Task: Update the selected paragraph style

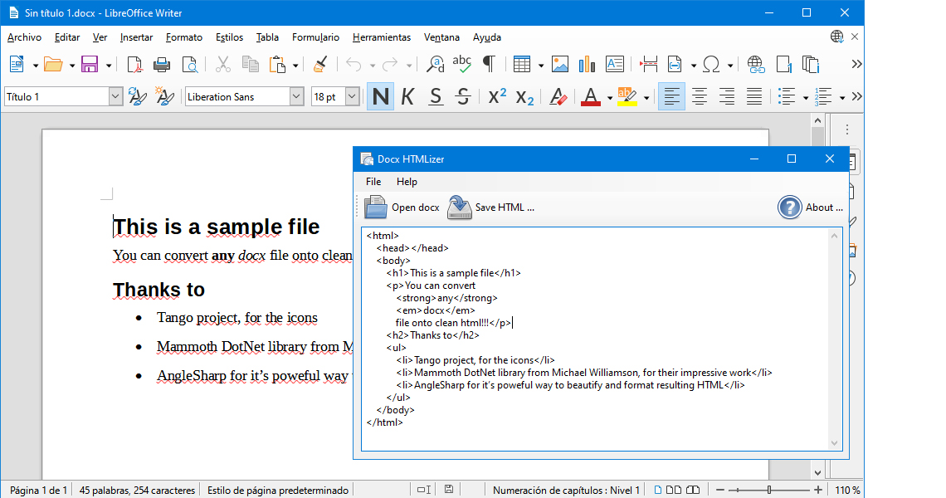Action: (138, 96)
